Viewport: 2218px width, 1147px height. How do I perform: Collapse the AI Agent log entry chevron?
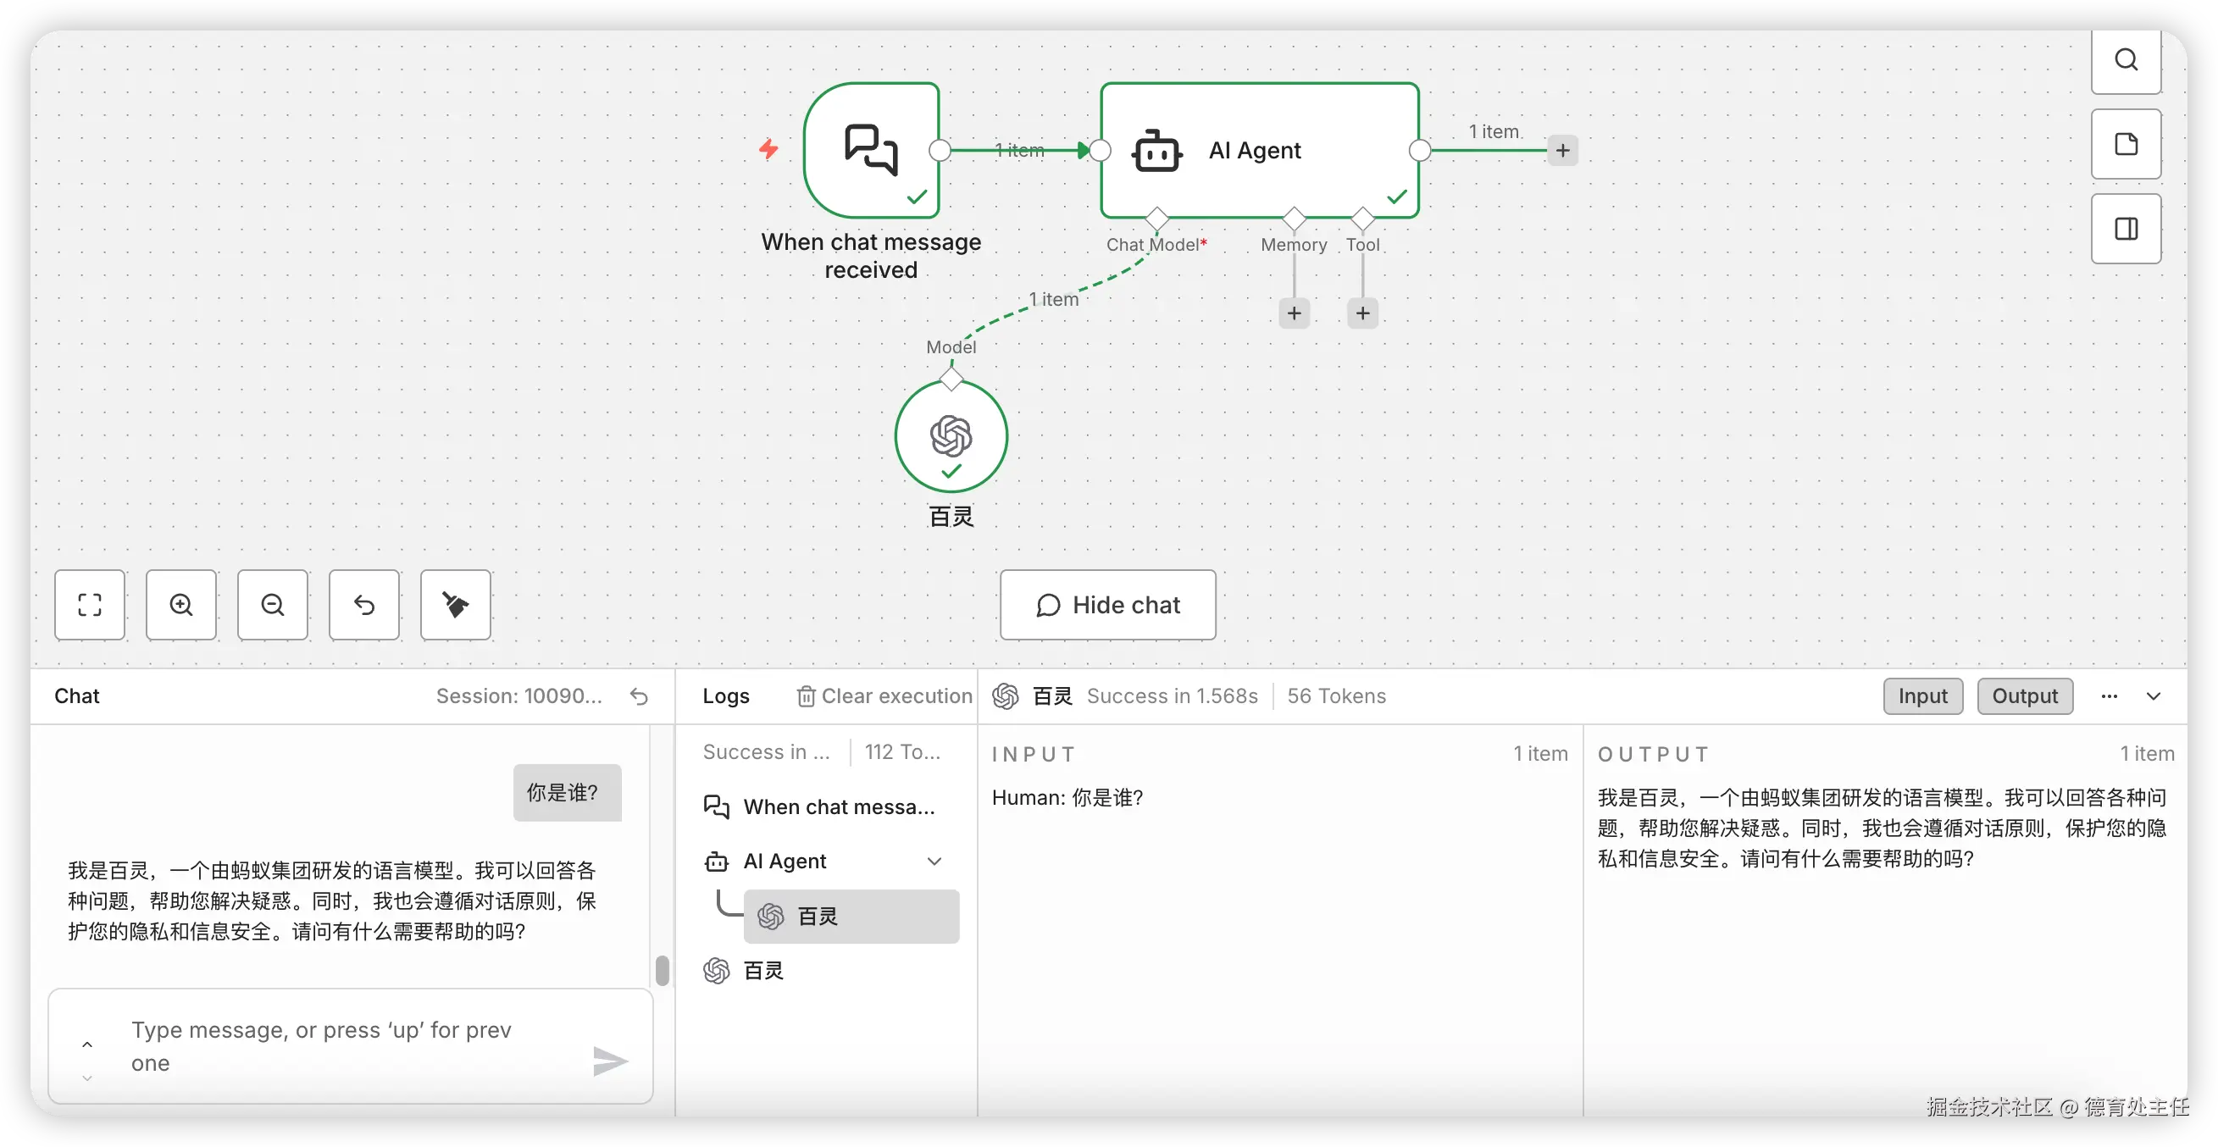click(x=934, y=862)
